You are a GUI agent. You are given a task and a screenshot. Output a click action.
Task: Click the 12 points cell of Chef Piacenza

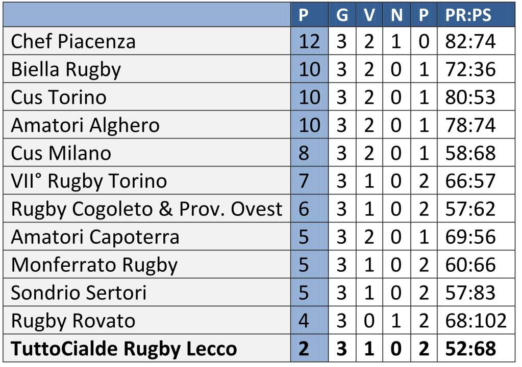tap(309, 42)
